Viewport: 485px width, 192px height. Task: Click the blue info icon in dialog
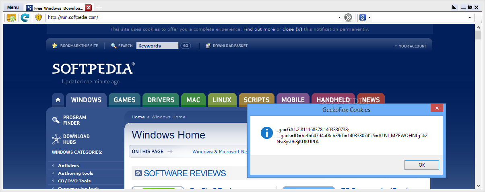point(267,133)
